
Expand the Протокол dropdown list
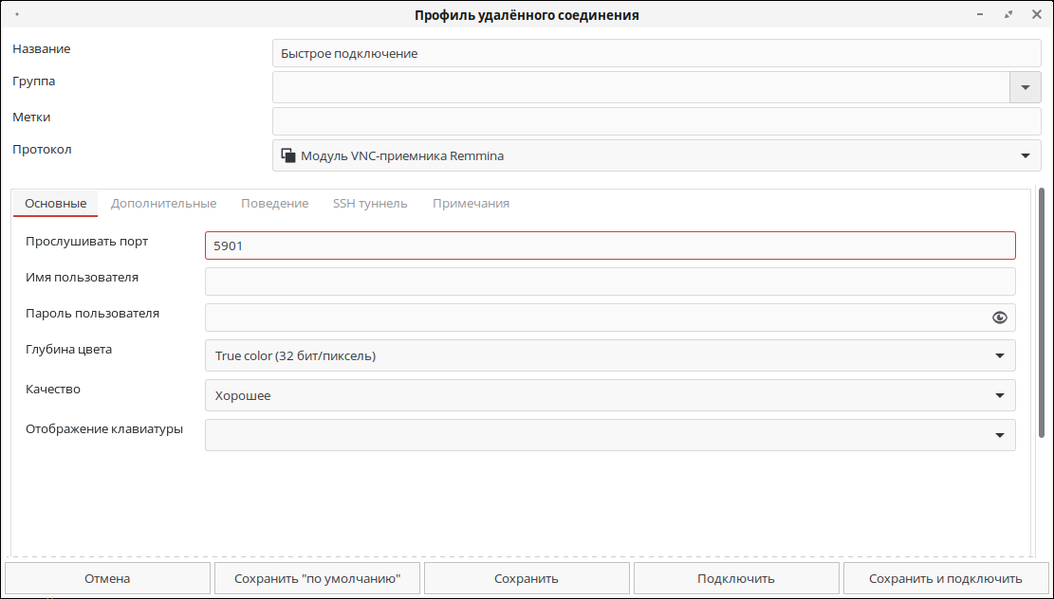[1025, 155]
